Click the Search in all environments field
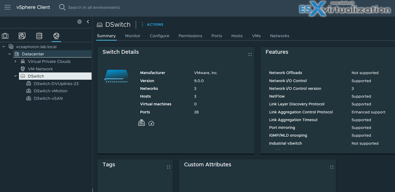395x192 pixels. (x=94, y=7)
